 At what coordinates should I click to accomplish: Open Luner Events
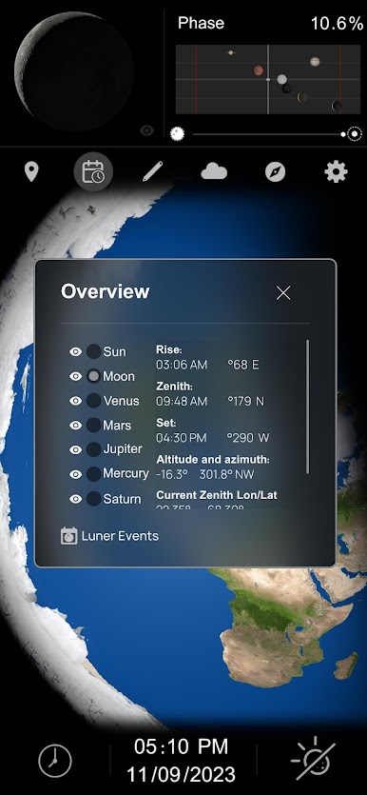click(x=109, y=536)
